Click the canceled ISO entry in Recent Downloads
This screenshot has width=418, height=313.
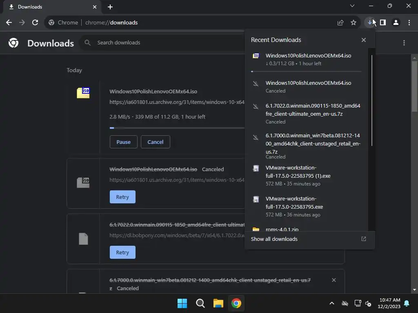[306, 87]
